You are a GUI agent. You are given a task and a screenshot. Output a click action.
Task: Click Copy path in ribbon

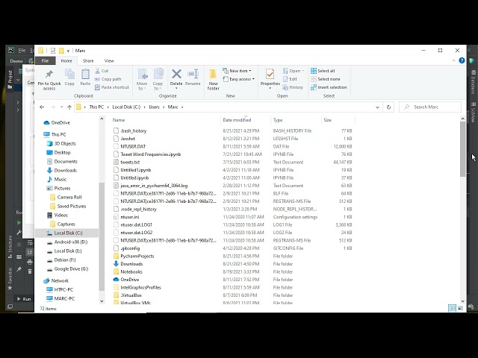(x=108, y=79)
